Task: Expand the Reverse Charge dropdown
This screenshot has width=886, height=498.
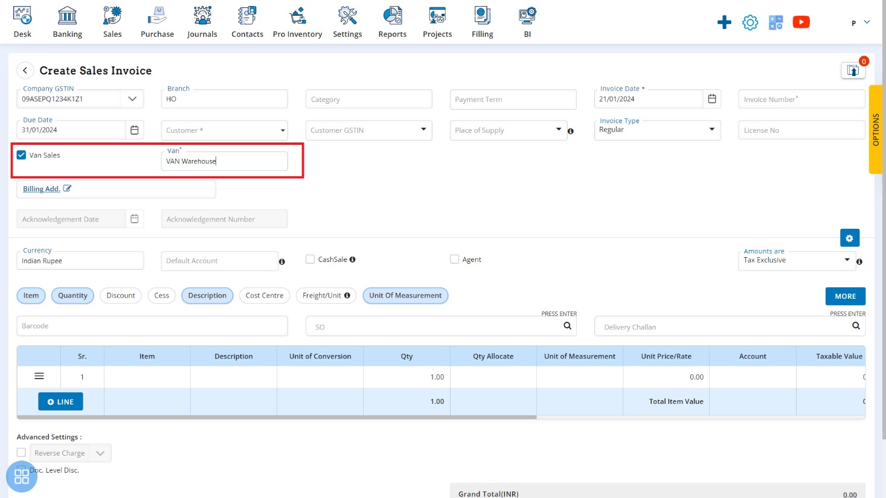Action: click(x=100, y=453)
